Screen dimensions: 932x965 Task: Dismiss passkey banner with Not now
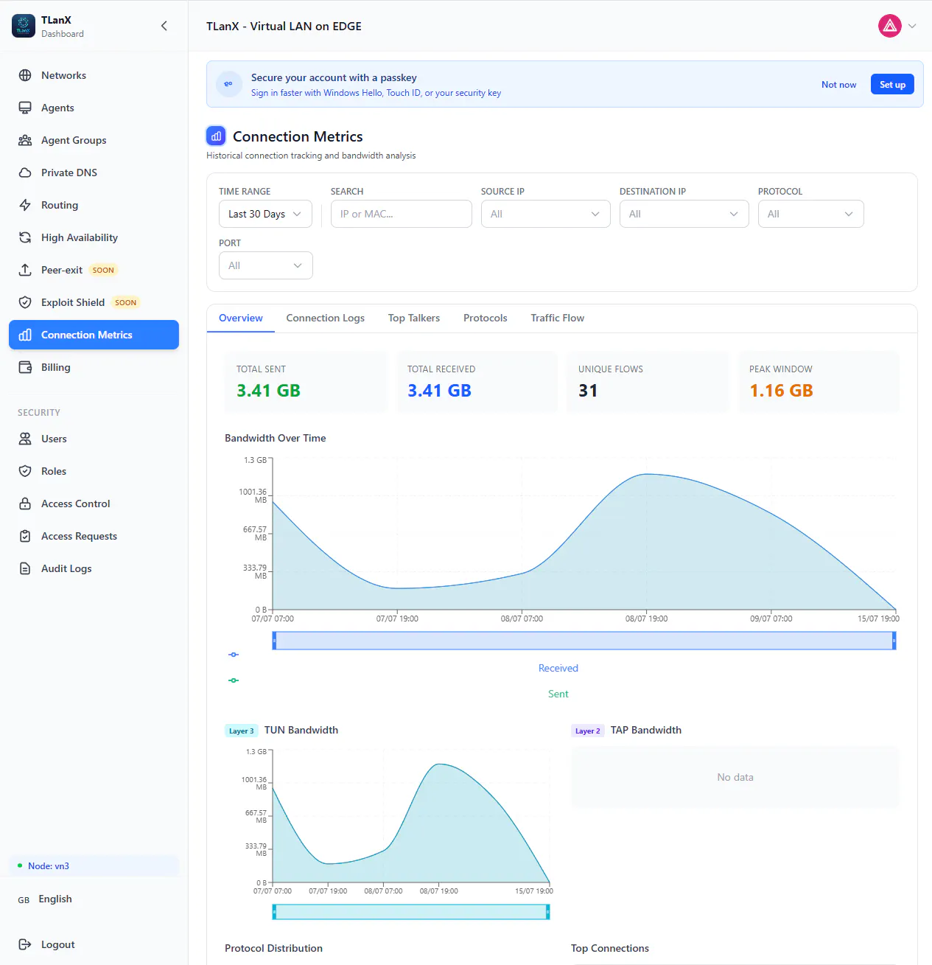[x=838, y=84]
